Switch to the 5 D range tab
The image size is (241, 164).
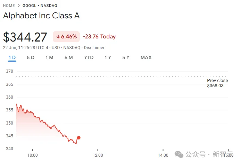click(x=31, y=57)
